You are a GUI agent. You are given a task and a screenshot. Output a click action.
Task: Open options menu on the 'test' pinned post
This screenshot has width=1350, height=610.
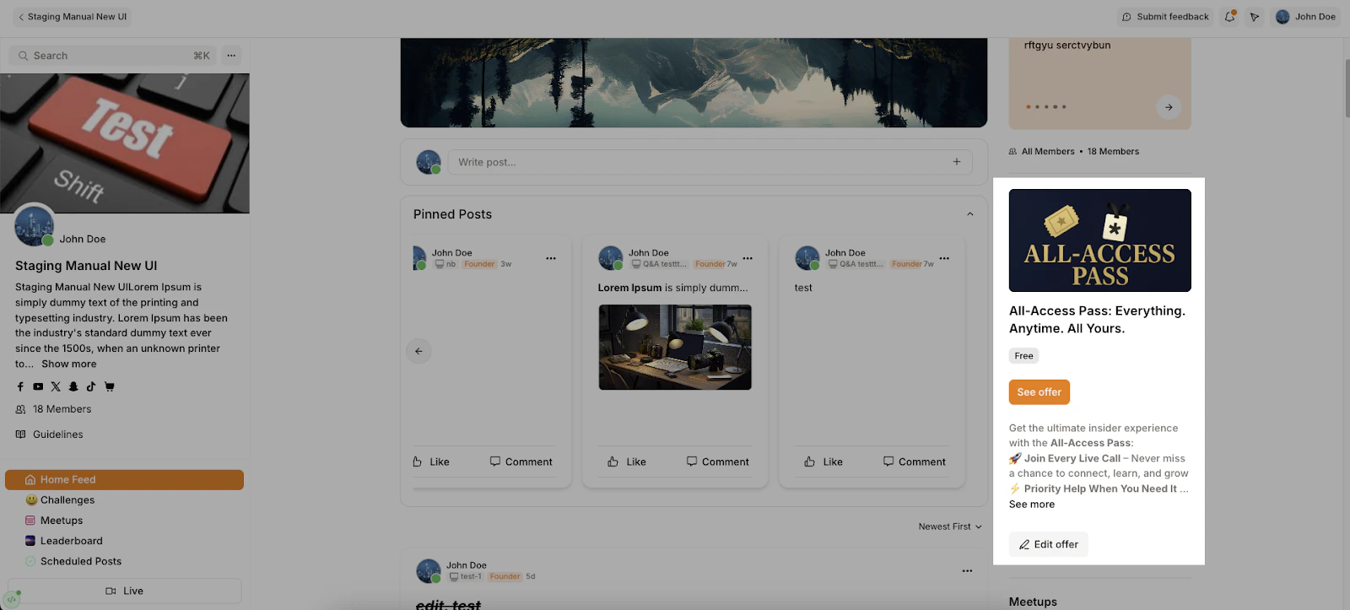coord(944,258)
